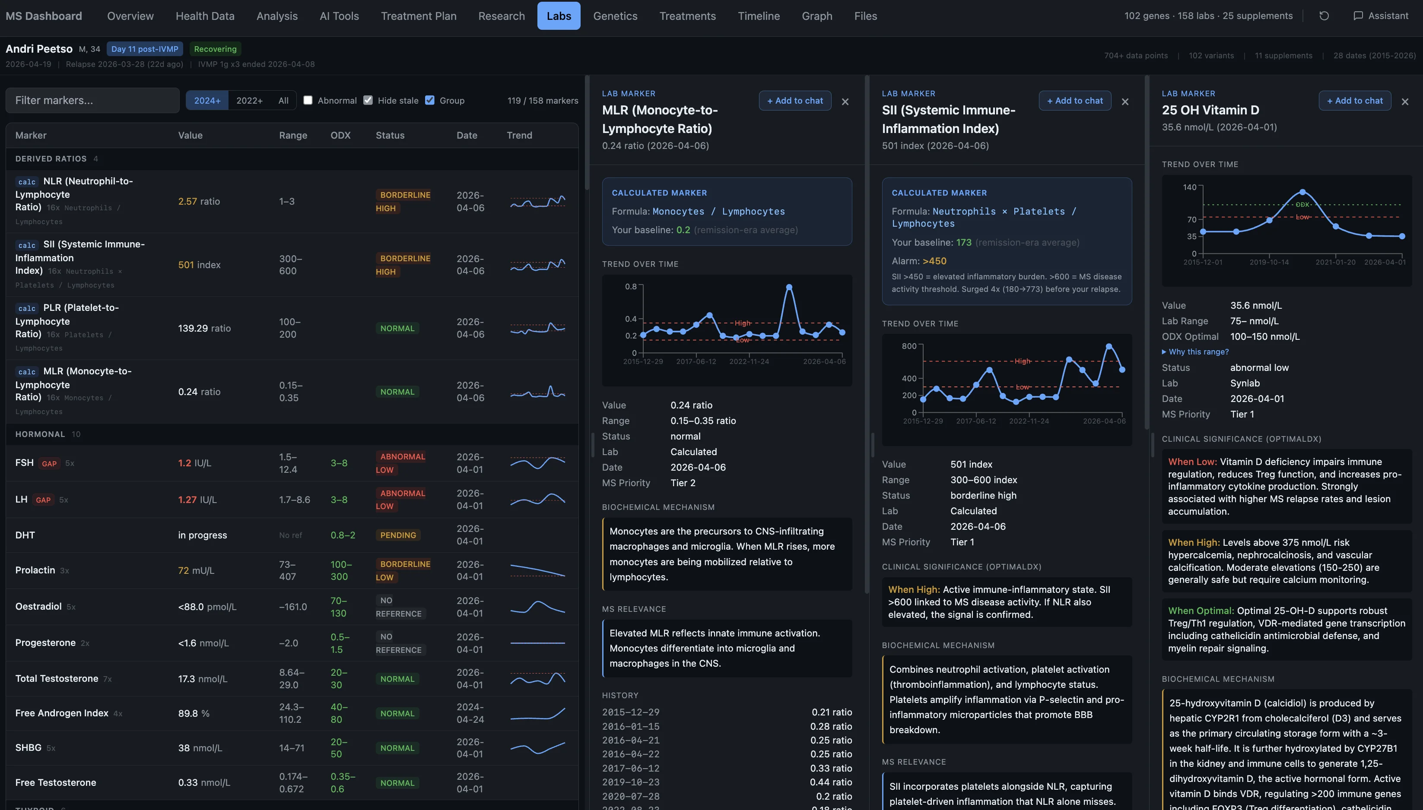Close the SII lab marker panel
1423x810 pixels.
tap(1125, 102)
